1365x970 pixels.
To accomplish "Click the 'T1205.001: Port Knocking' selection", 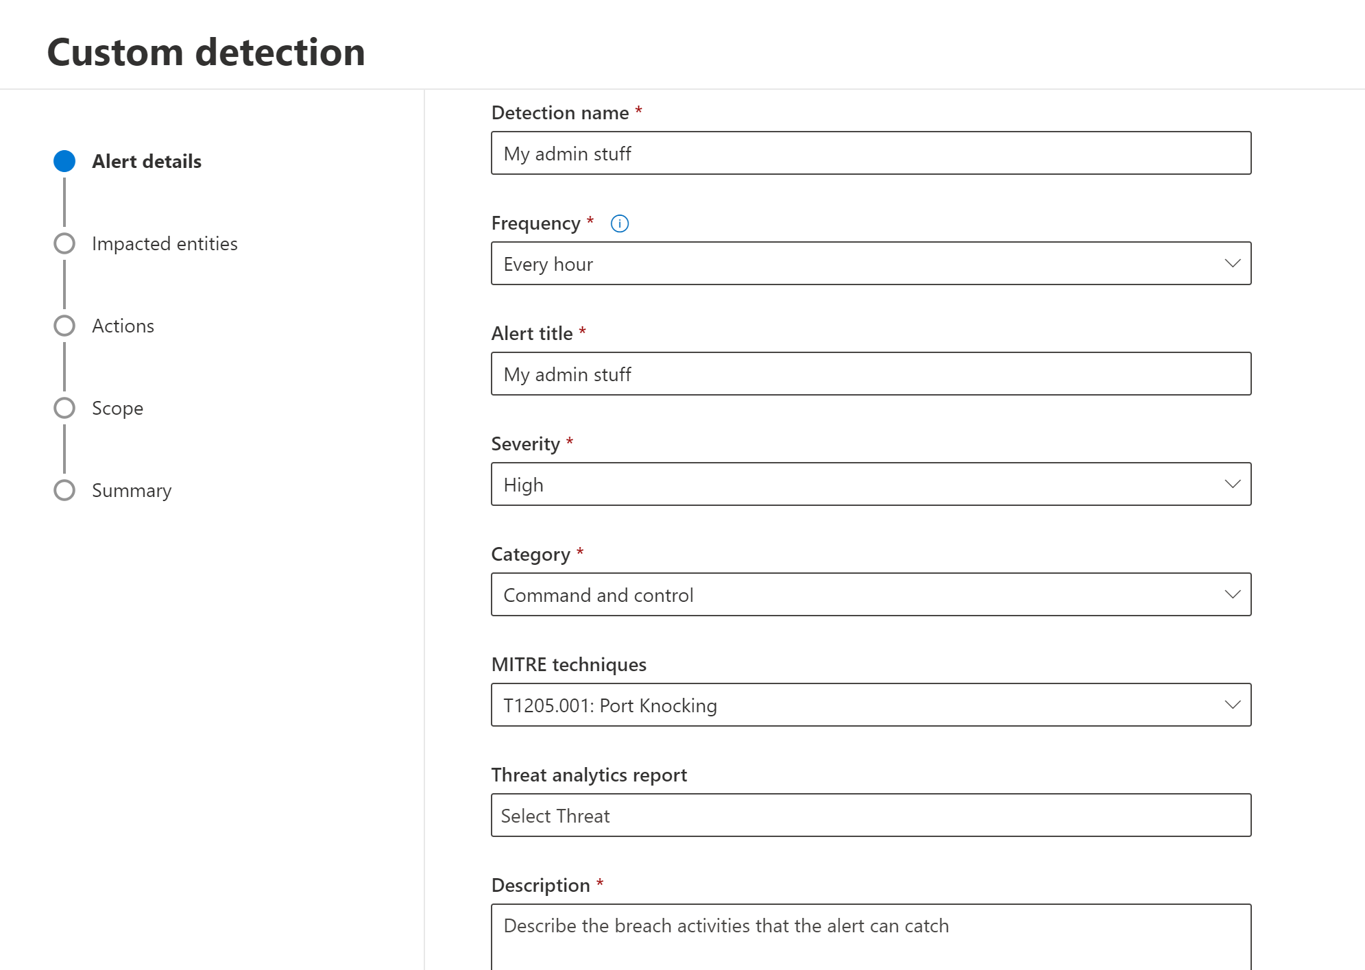I will pos(610,706).
